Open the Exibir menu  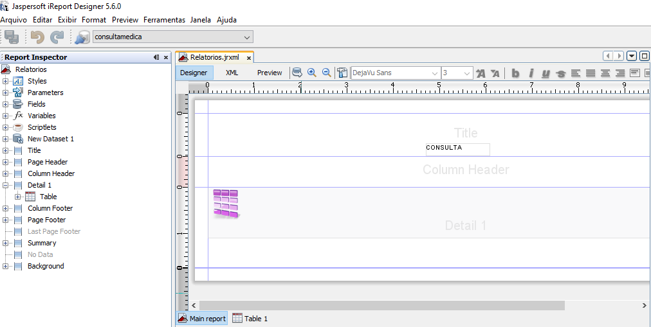click(x=67, y=20)
